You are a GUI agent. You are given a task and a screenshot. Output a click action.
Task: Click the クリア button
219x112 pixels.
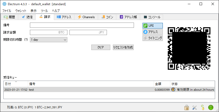(101, 47)
